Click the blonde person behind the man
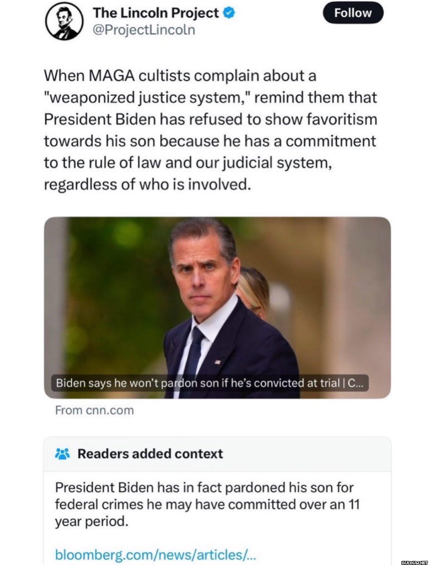Screen dimensions: 429x565 click(253, 292)
